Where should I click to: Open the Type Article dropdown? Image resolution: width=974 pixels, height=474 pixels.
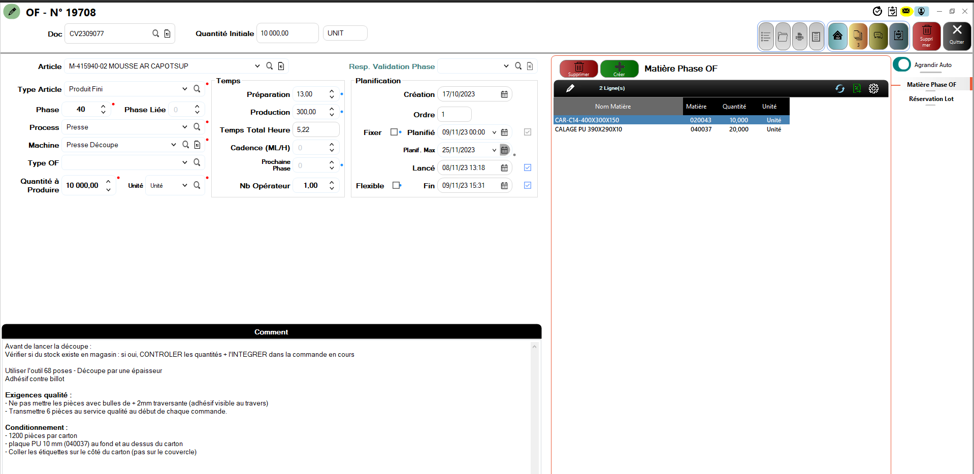pyautogui.click(x=184, y=89)
